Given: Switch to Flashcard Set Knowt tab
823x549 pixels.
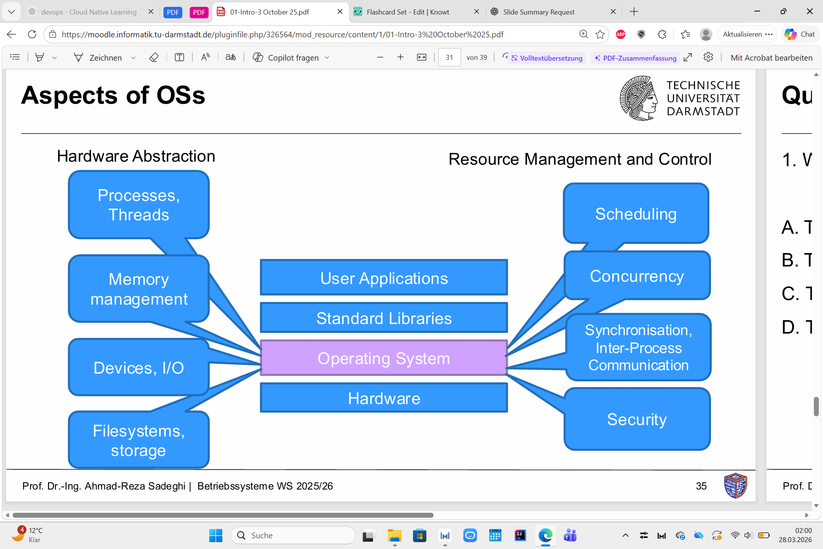Looking at the screenshot, I should click(x=408, y=12).
